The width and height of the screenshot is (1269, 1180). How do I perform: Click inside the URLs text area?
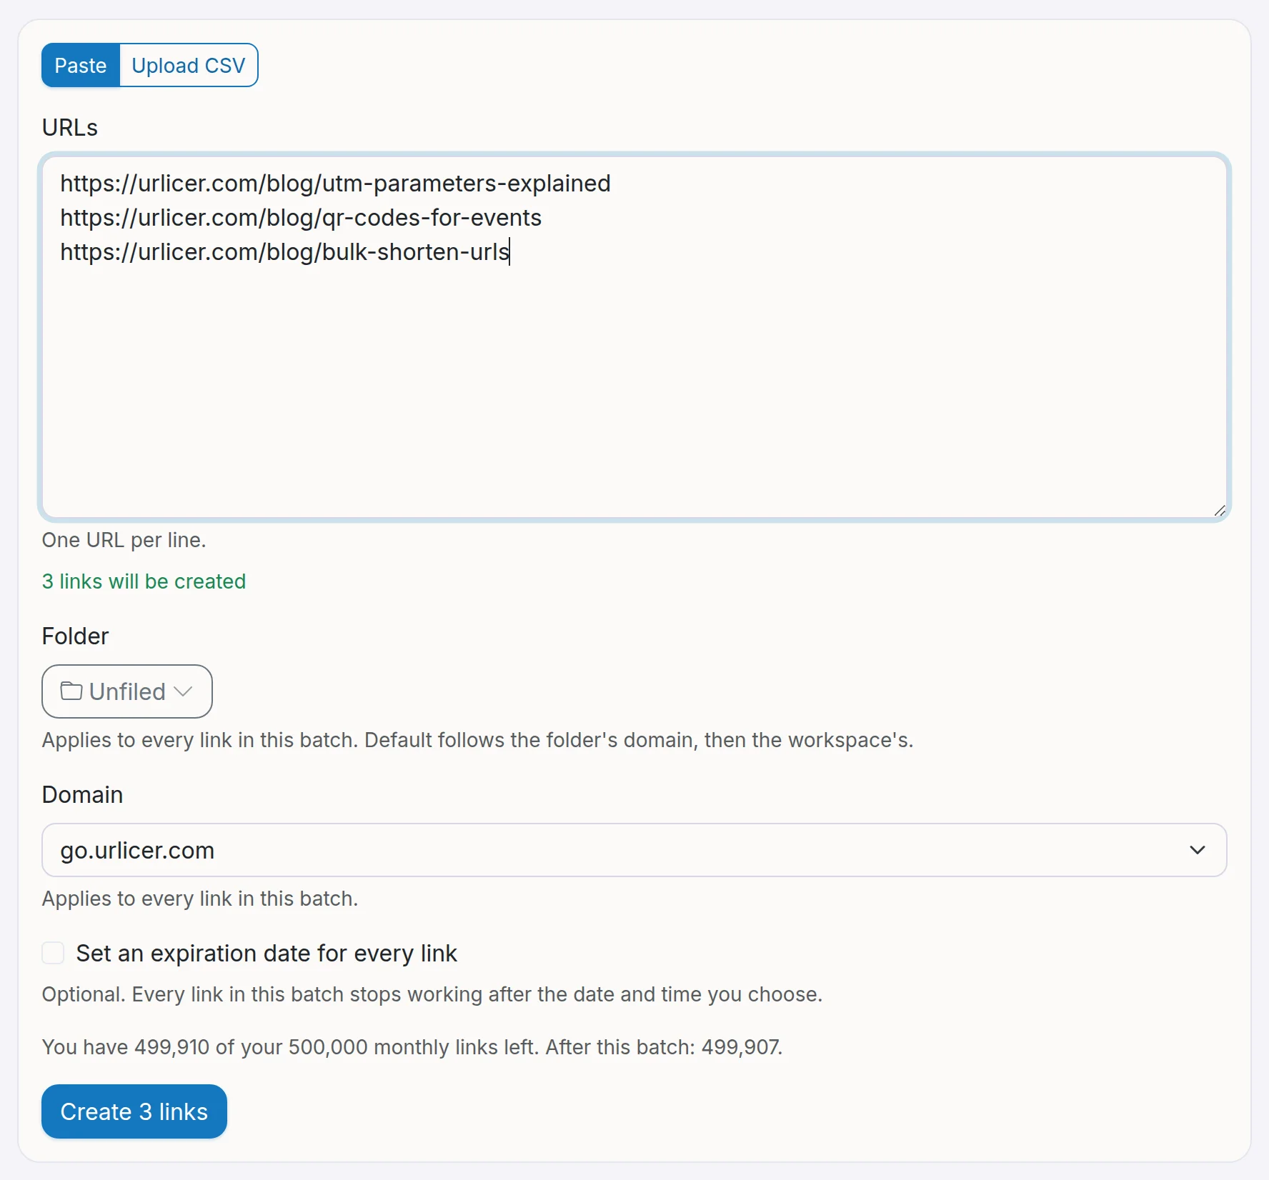(634, 337)
